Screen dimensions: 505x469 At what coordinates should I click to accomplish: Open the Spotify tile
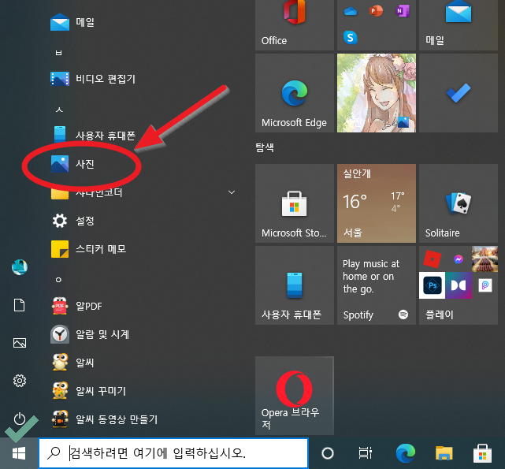pyautogui.click(x=376, y=285)
